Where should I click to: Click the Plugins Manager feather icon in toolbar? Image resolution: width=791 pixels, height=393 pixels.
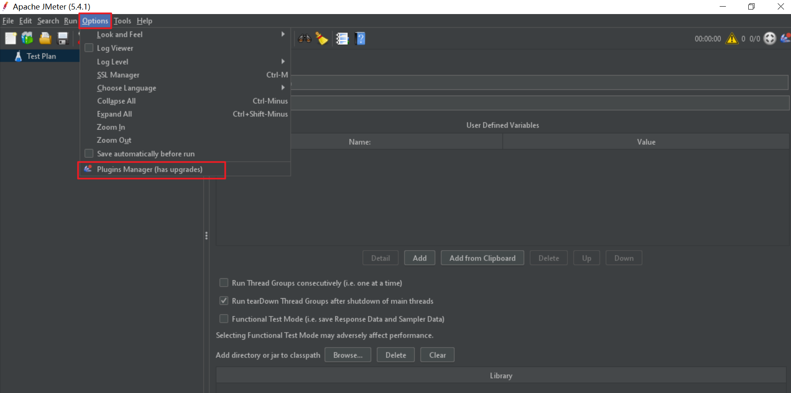[x=785, y=39]
